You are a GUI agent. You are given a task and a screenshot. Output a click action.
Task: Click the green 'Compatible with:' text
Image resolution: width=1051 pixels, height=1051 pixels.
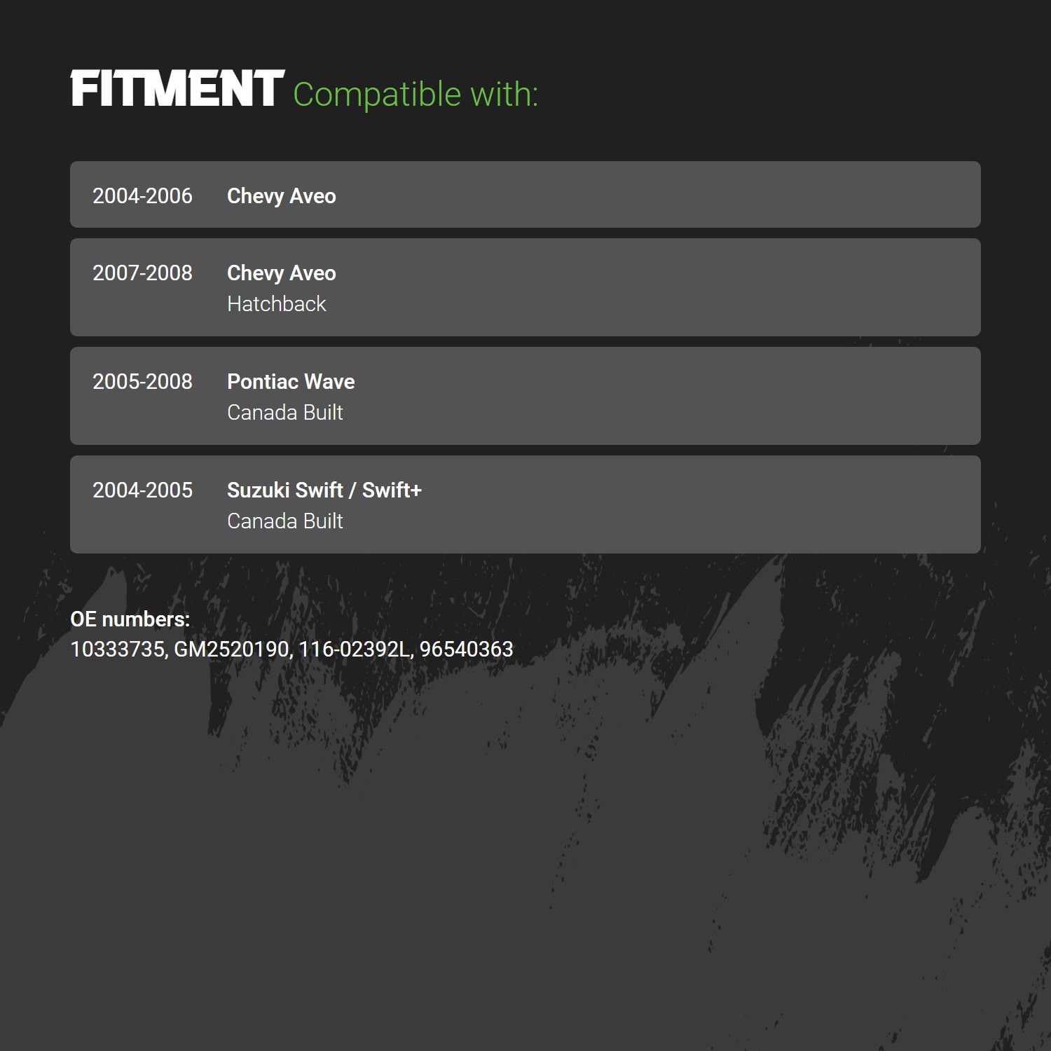tap(415, 94)
